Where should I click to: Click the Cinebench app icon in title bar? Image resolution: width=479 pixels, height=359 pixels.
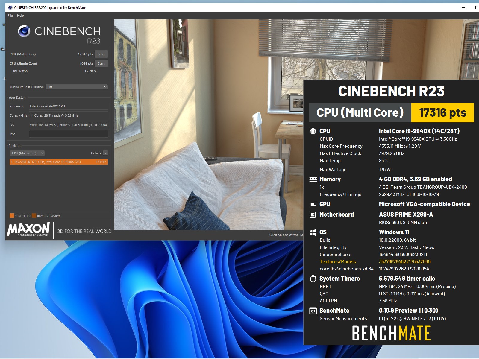point(10,7)
